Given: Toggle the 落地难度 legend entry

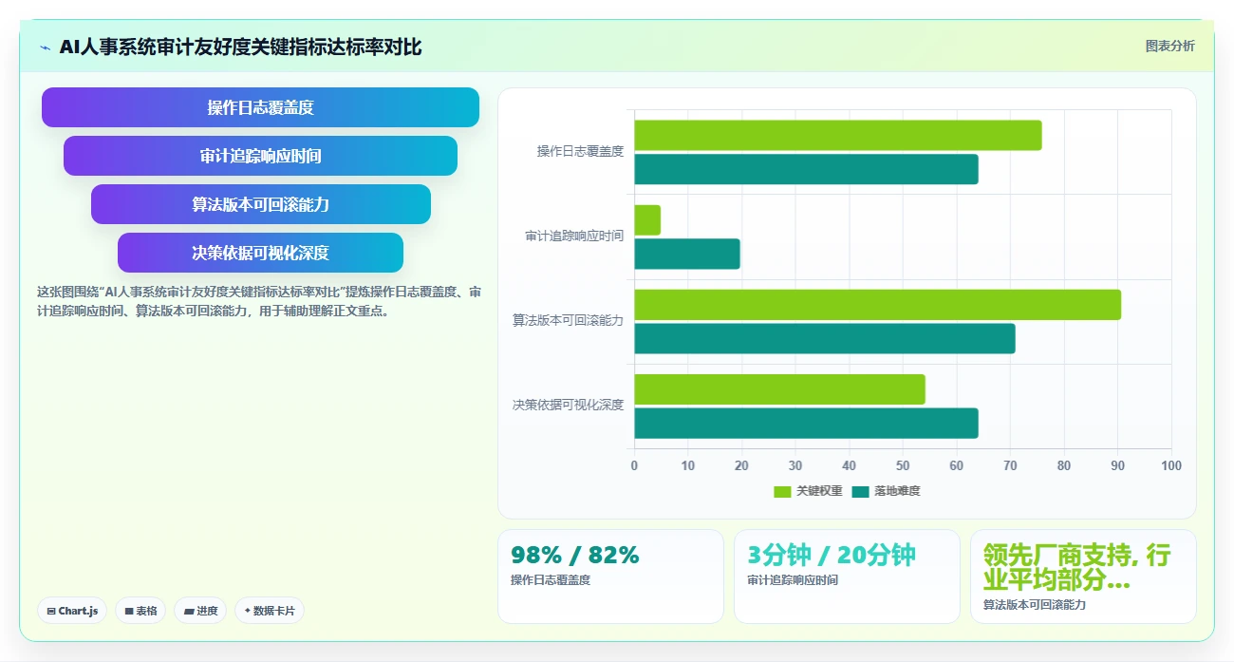Looking at the screenshot, I should [886, 491].
